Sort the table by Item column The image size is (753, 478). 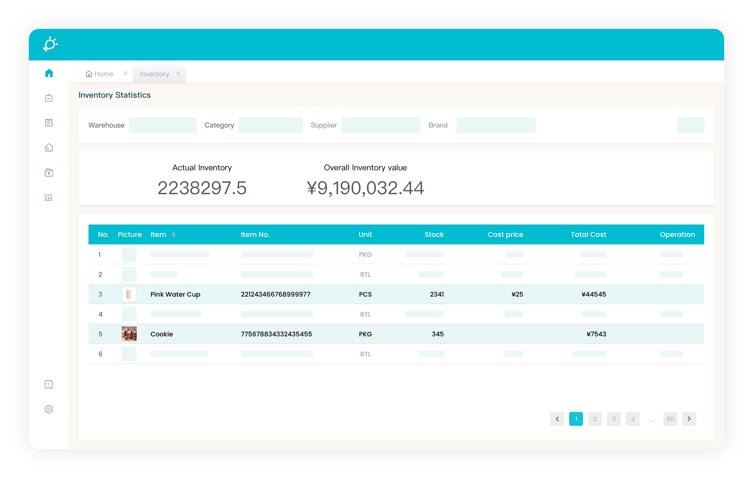[x=173, y=235]
